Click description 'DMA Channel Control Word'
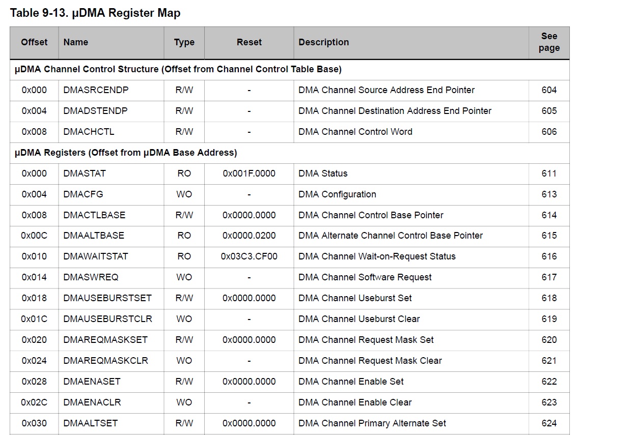 (x=355, y=132)
